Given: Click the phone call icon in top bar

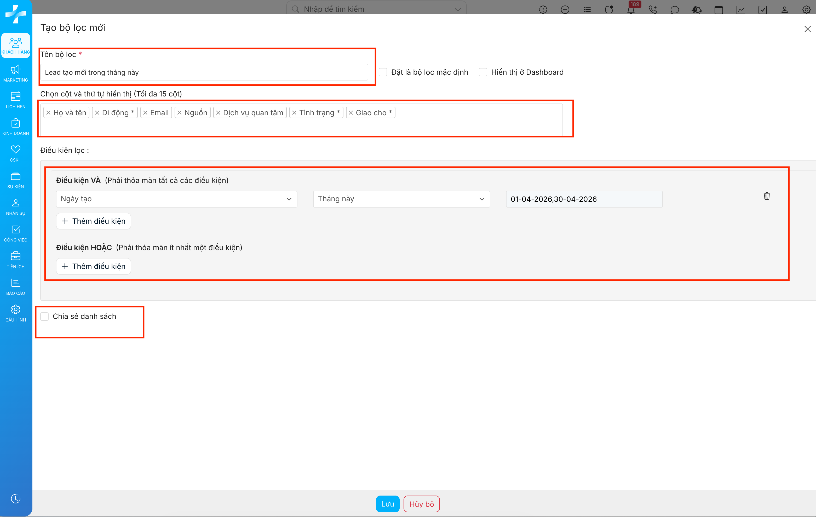Looking at the screenshot, I should [x=653, y=9].
